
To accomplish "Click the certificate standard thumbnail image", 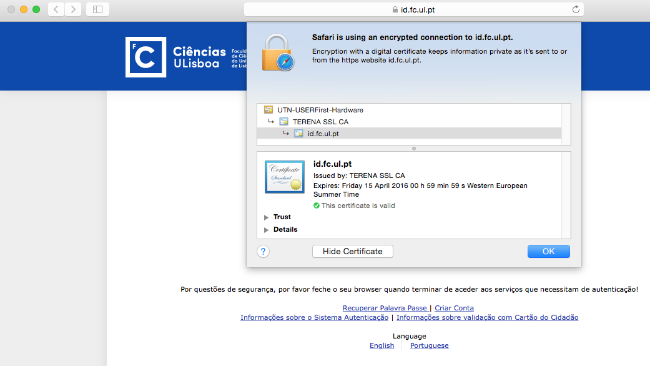I will (x=284, y=177).
